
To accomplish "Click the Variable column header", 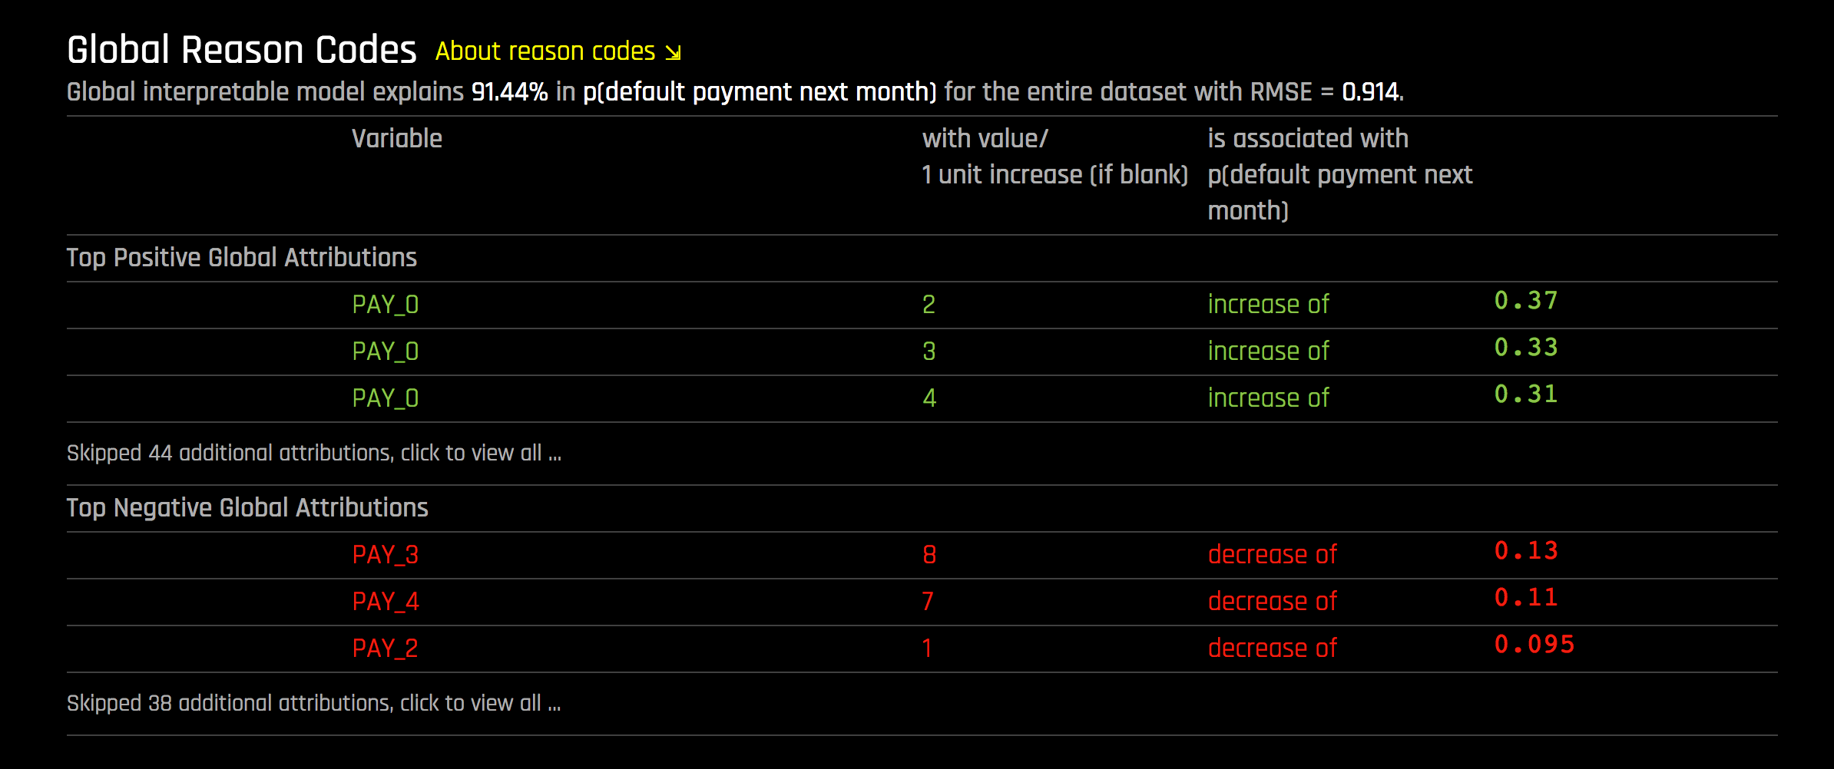I will 396,139.
